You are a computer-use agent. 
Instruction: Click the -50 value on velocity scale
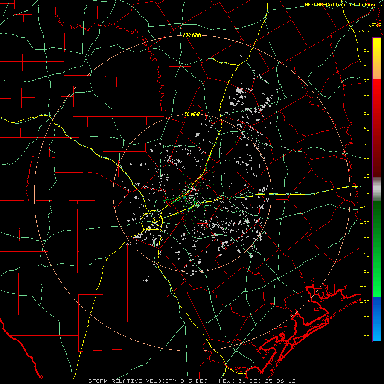coord(365,271)
